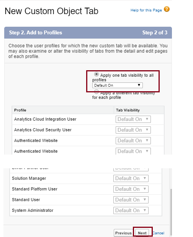Open Tab Visibility dropdown for System Administrator
This screenshot has height=237, width=193.
[131, 210]
